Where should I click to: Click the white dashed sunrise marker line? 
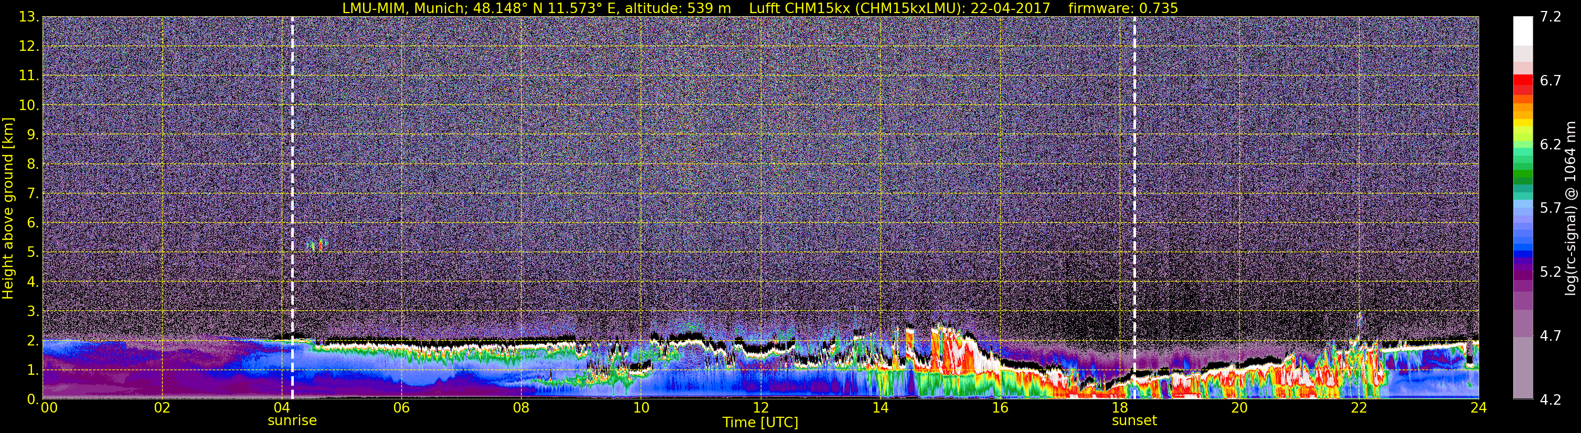pos(292,208)
